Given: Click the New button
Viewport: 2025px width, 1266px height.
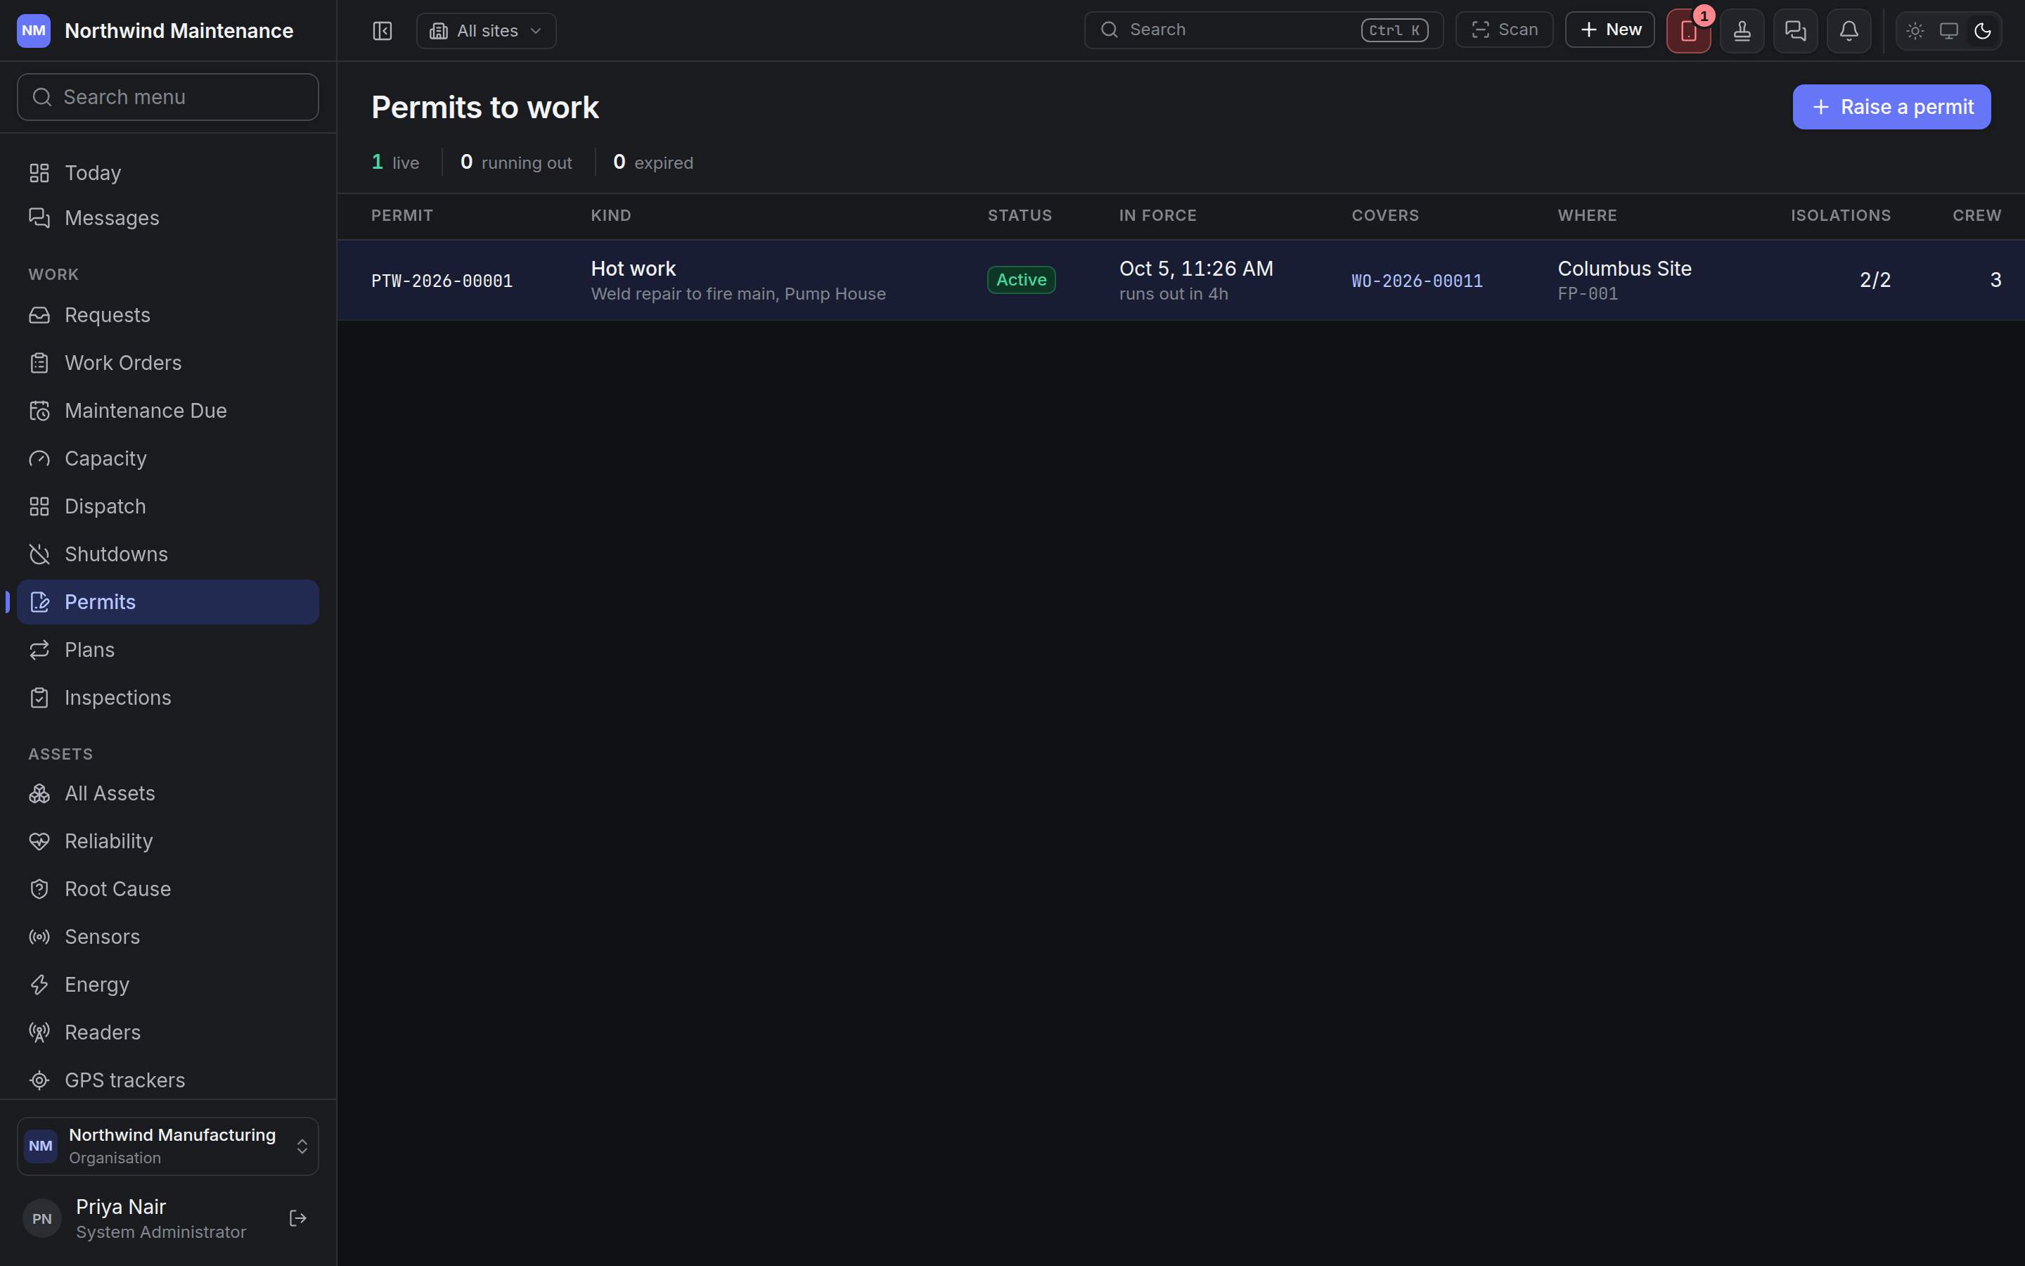Looking at the screenshot, I should [x=1609, y=30].
